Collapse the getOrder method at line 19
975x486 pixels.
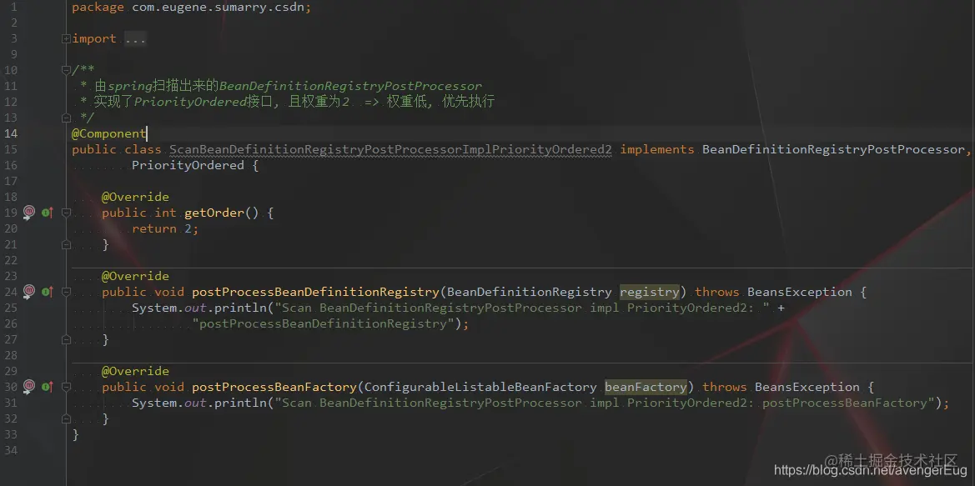[x=66, y=213]
